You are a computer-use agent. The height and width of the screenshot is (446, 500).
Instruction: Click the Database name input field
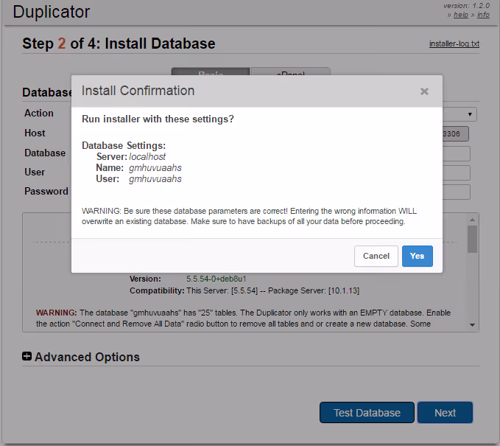[x=456, y=153]
